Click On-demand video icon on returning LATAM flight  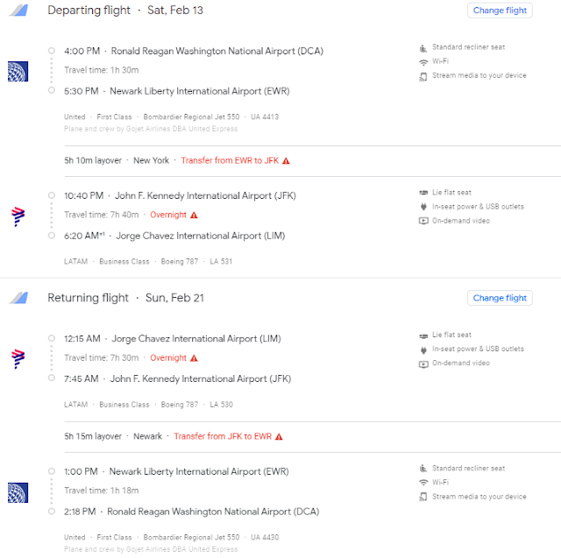pyautogui.click(x=423, y=364)
